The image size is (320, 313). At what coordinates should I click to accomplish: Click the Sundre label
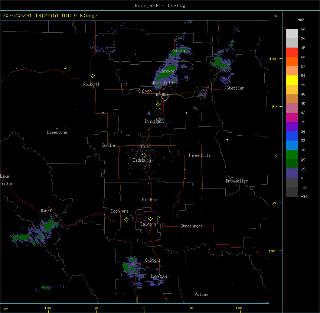108,145
